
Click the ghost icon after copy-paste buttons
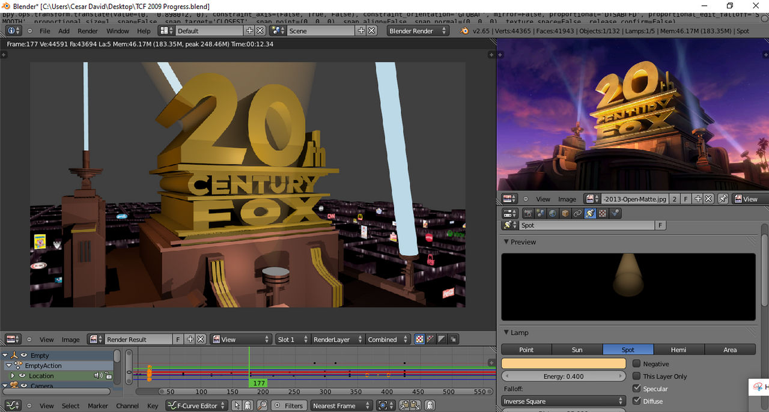click(429, 405)
